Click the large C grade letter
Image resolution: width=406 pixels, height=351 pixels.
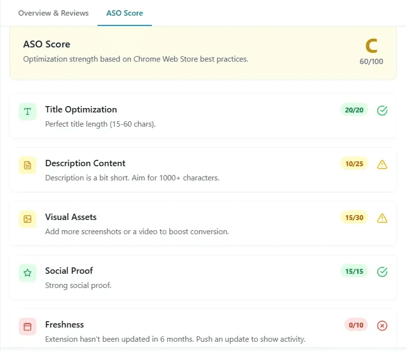[371, 45]
